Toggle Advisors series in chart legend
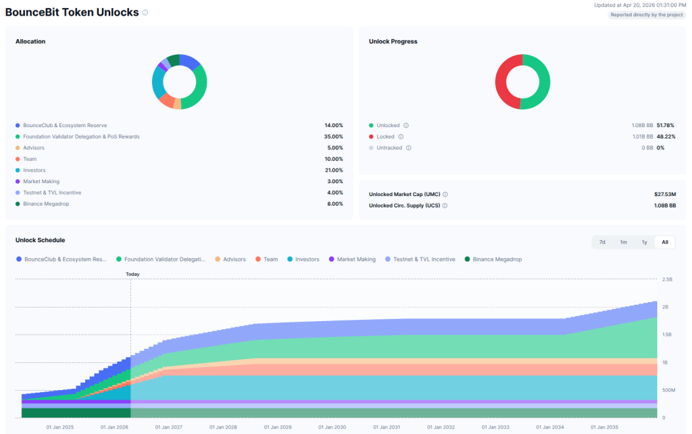This screenshot has width=692, height=434. [x=230, y=260]
